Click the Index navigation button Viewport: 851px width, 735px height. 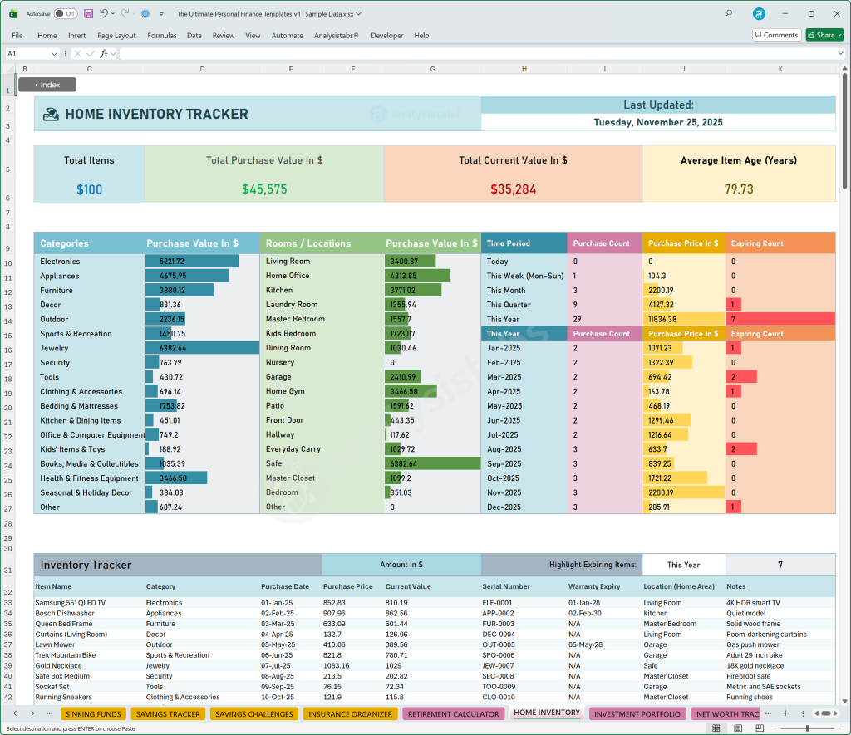[46, 84]
